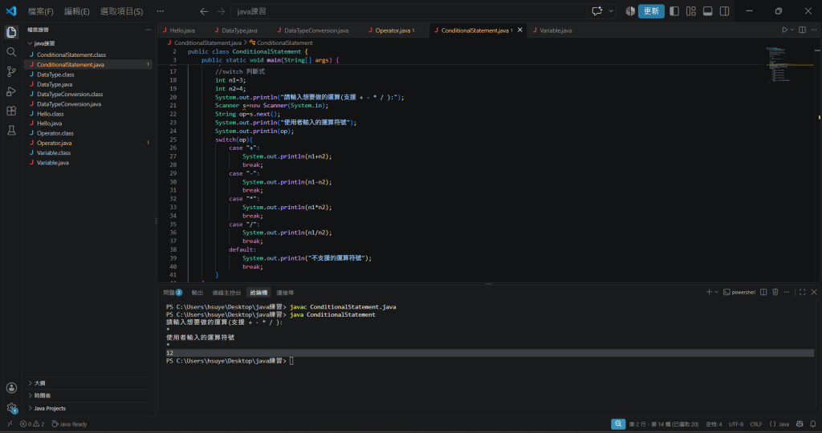This screenshot has height=433, width=822.
Task: Go back with the navigation left arrow
Action: tap(204, 11)
